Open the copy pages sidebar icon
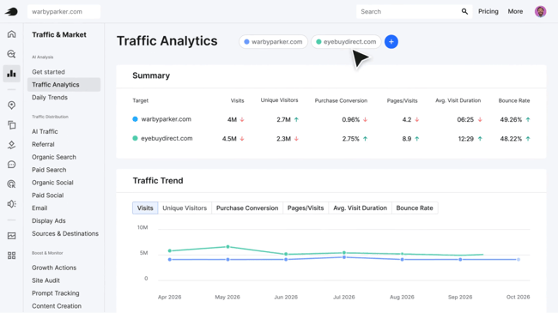The image size is (558, 313). point(11,125)
